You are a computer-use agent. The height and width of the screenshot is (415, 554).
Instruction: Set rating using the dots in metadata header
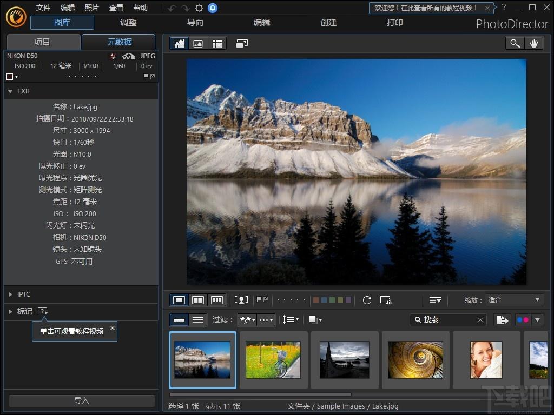pos(82,77)
